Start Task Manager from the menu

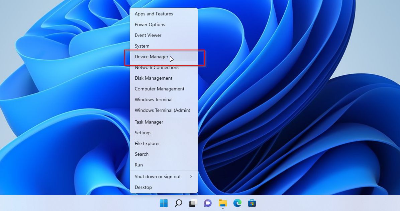coord(149,122)
